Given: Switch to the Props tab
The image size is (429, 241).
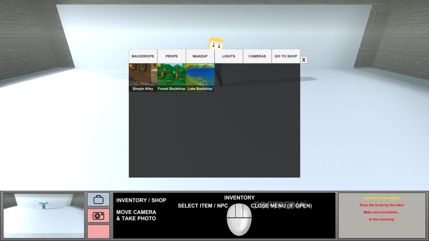Looking at the screenshot, I should 171,56.
